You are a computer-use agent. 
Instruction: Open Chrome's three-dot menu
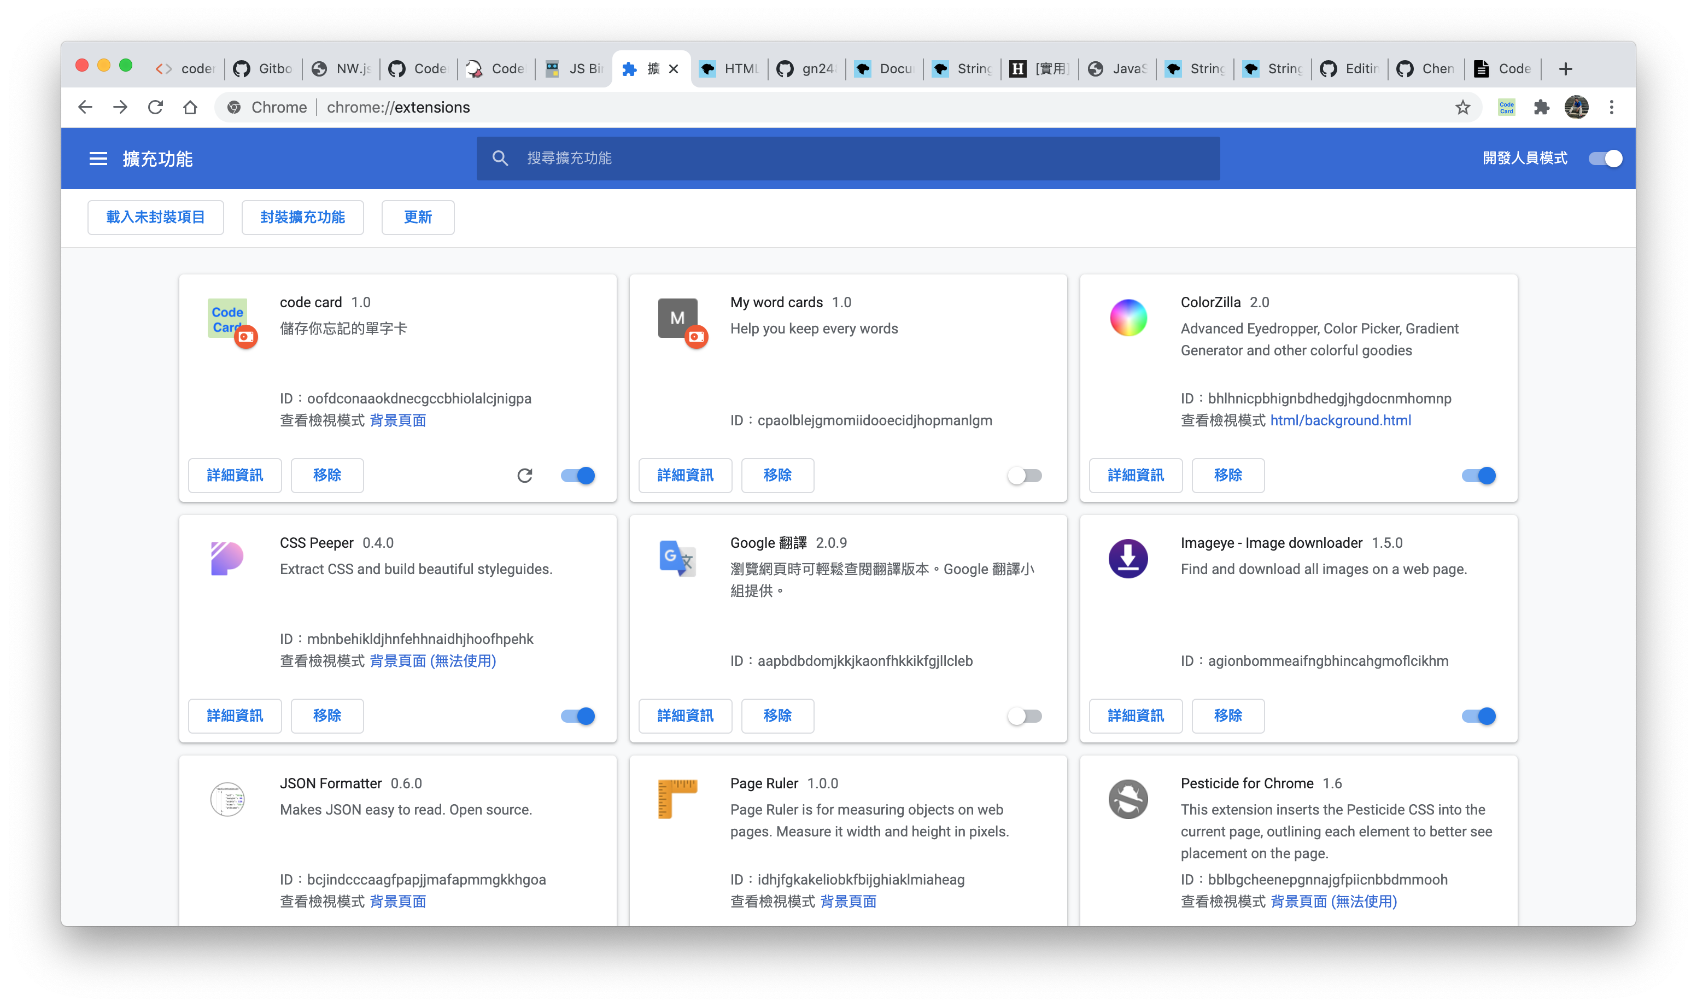(x=1612, y=107)
